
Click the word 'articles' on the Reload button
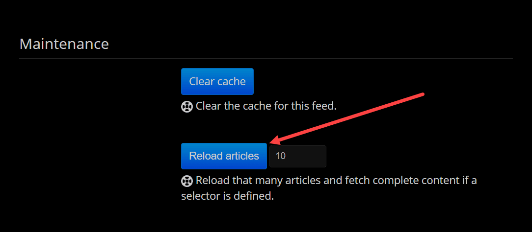241,156
